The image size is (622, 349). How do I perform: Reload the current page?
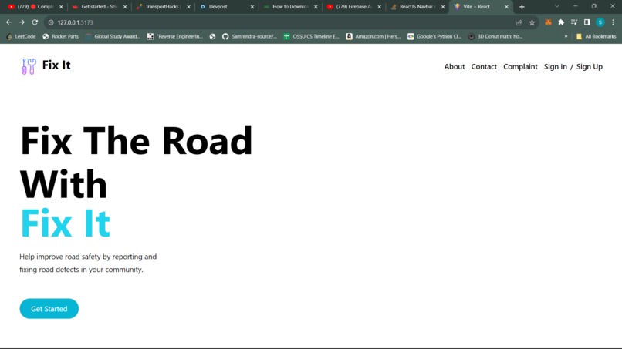(x=35, y=22)
